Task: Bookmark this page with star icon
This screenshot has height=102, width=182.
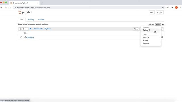Action: [x=163, y=8]
